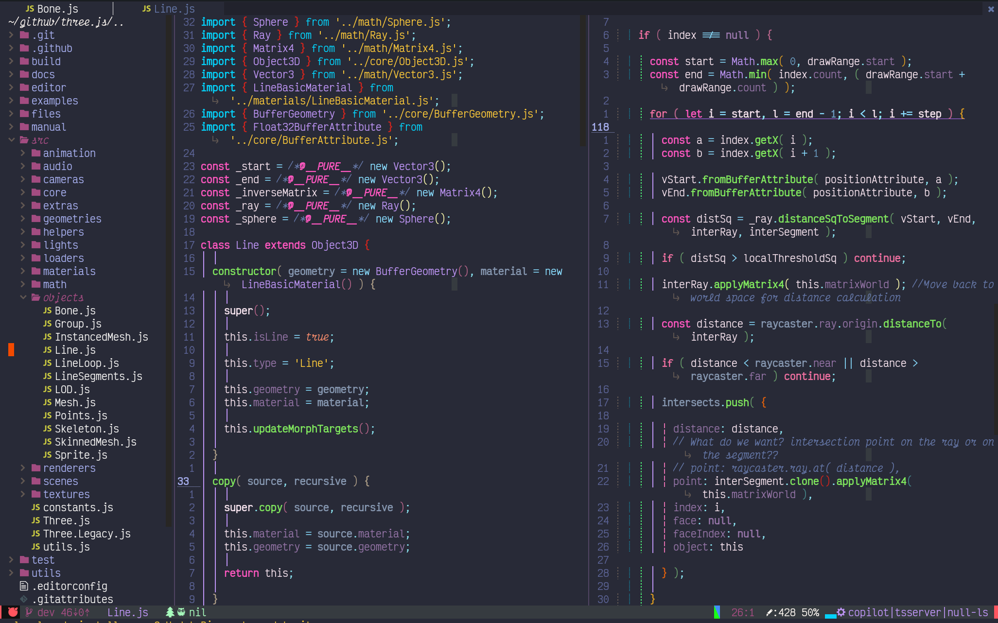
Task: Click the cameras folder icon
Action: pos(36,179)
